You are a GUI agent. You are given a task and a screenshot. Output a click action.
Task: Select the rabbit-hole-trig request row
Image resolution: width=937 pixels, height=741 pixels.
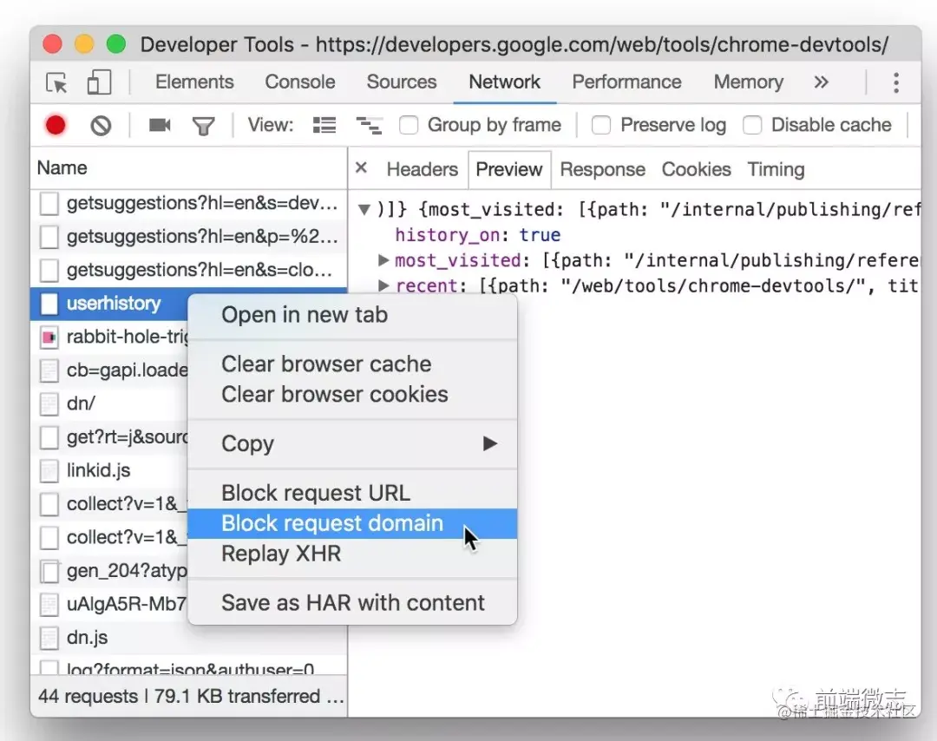pos(109,337)
